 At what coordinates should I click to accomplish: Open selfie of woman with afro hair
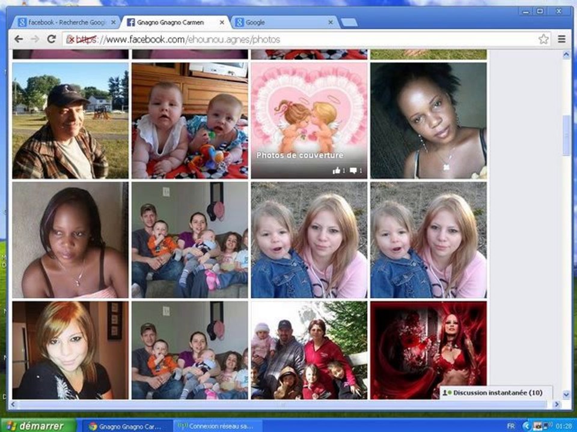click(x=429, y=121)
